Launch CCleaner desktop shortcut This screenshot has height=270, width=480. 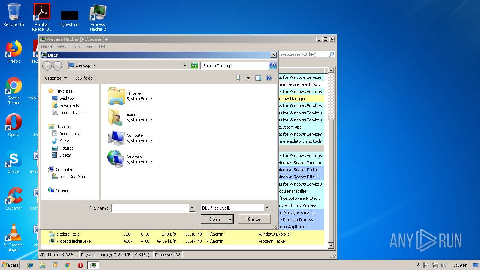tap(13, 198)
